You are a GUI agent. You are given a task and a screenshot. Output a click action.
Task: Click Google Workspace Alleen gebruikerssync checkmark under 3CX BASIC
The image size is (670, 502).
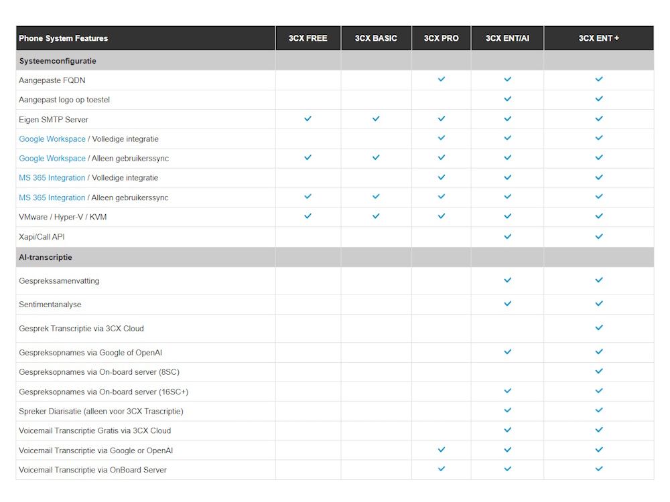pyautogui.click(x=376, y=157)
